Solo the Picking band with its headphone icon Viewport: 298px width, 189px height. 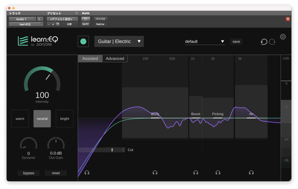(218, 172)
